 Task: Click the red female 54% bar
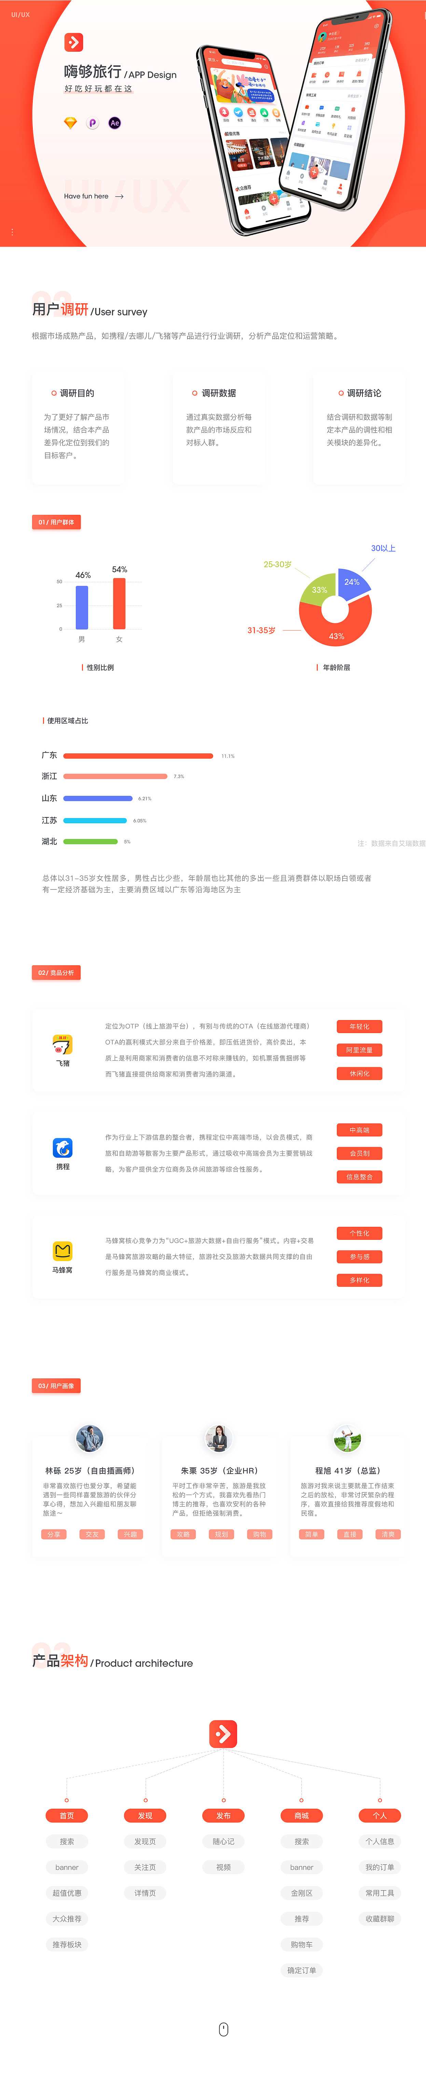pos(120,603)
